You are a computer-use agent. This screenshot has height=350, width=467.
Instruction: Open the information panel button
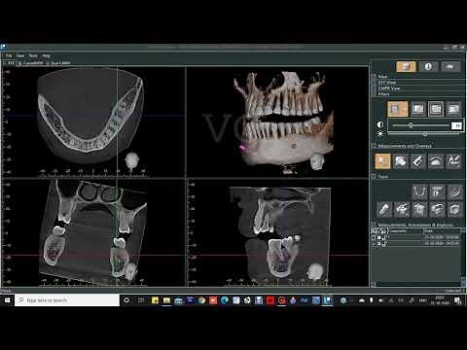[x=428, y=66]
